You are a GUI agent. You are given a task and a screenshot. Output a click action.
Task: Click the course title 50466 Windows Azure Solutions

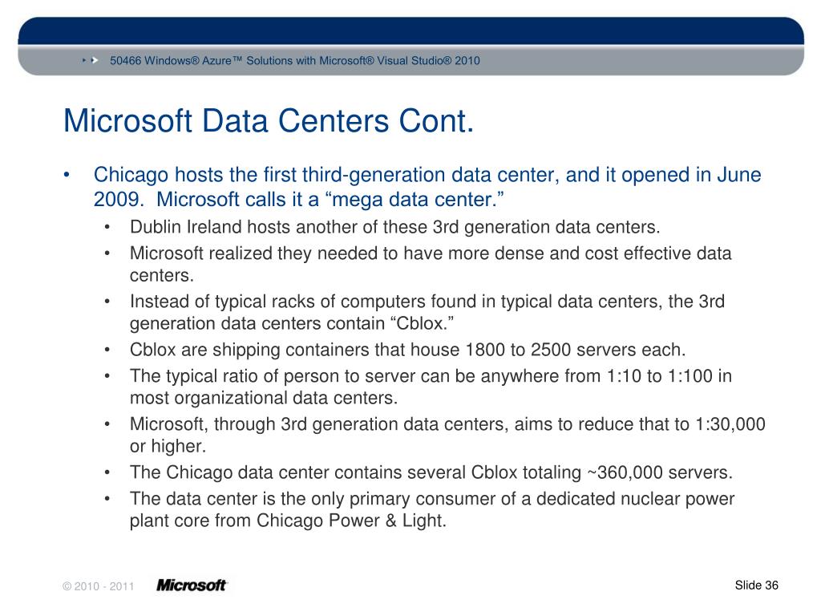click(295, 61)
